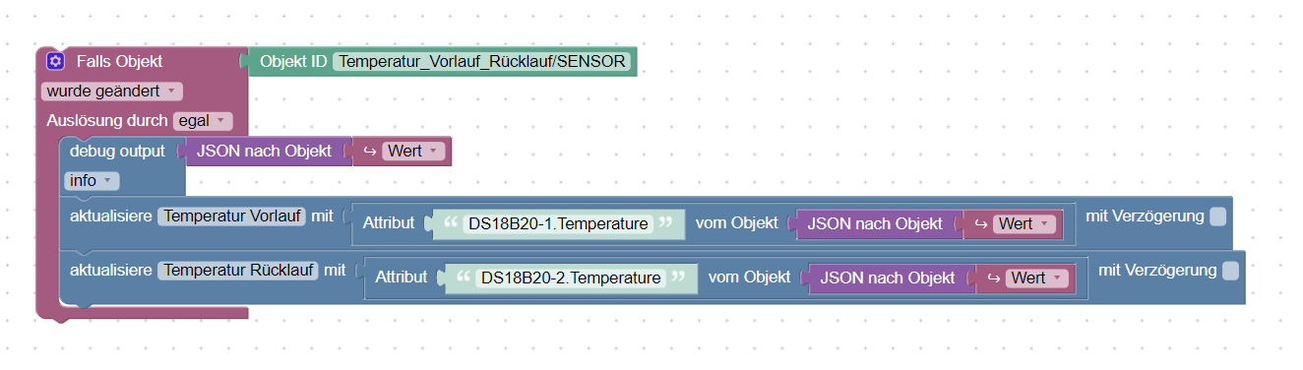Enable 'mit Verzögerung' checkbox for Temperatur Rücklauf

click(x=1231, y=270)
